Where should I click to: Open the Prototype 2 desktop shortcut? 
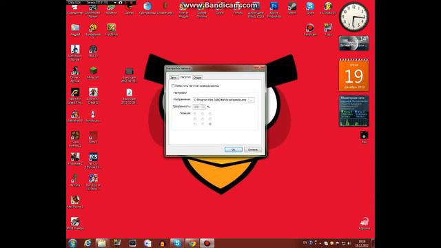[75, 158]
